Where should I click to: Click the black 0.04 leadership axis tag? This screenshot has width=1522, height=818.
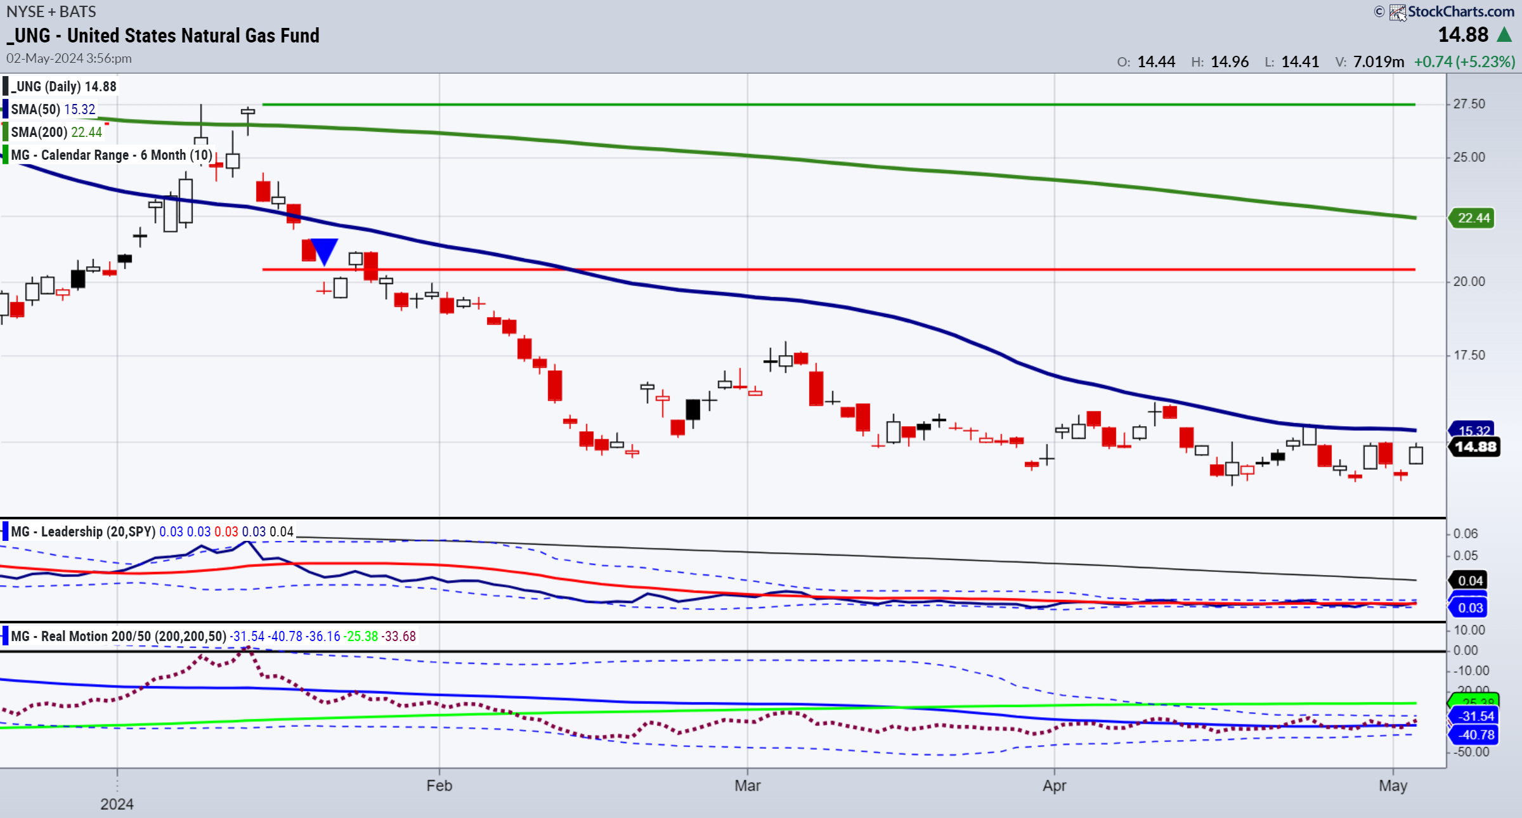pos(1469,580)
